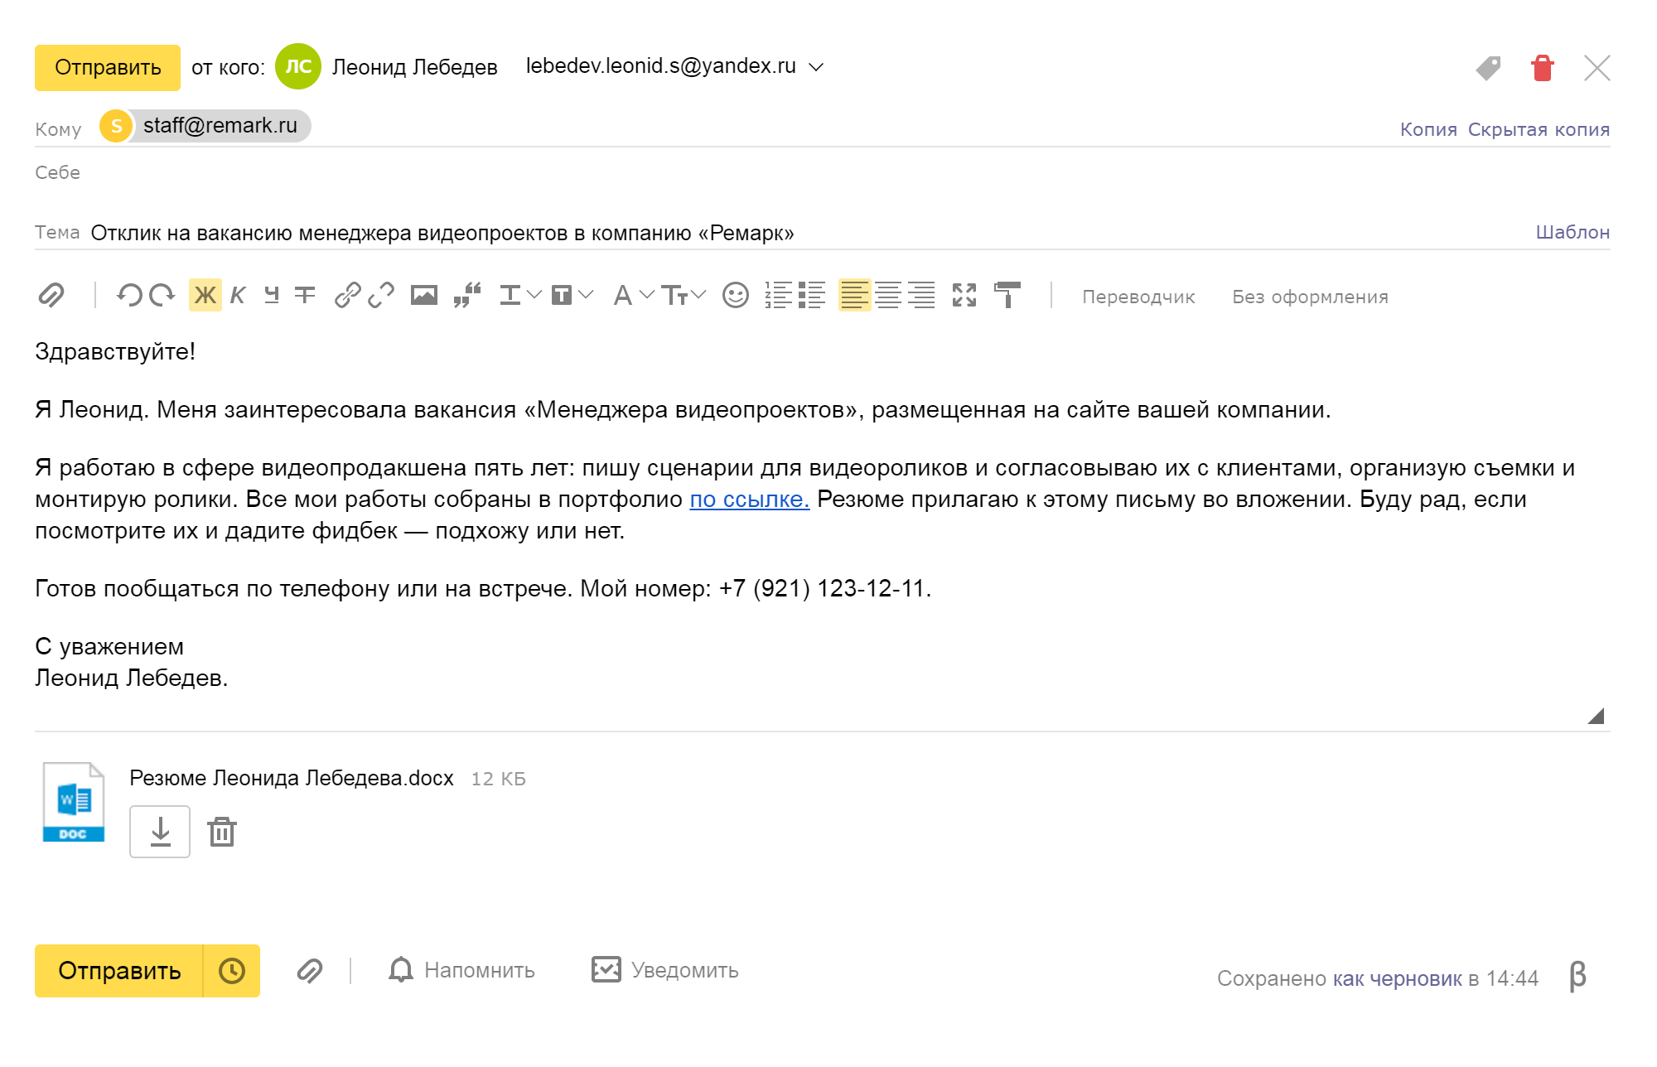Screen dimensions: 1657x1067
Task: Open the DOC attachment thumbnail
Action: [74, 802]
